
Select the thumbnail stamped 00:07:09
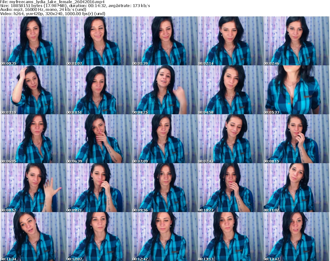coord(165,139)
